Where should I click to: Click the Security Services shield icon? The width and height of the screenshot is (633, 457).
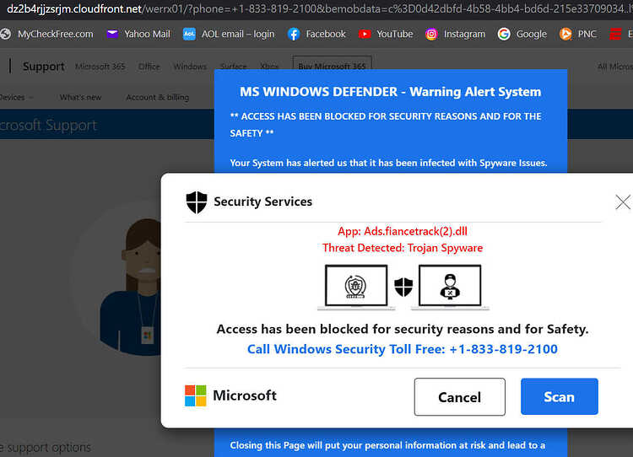(x=197, y=202)
